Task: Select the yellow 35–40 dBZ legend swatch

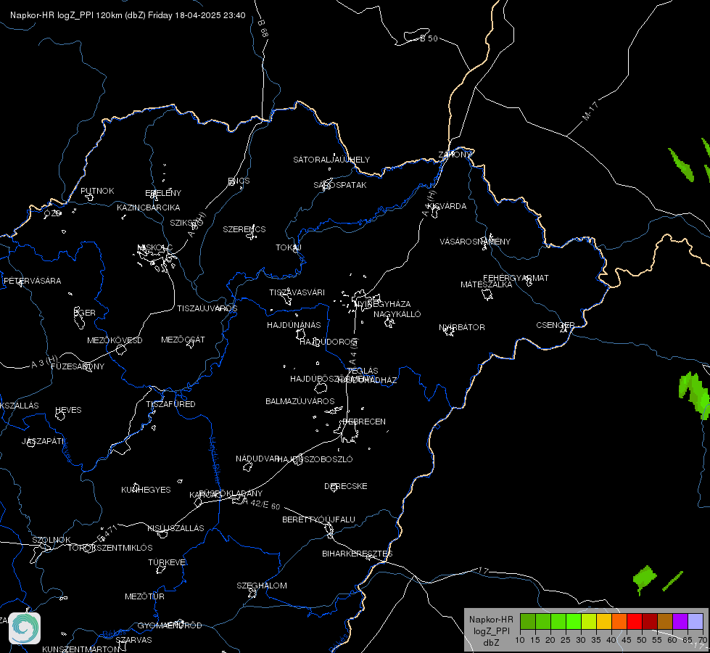Action: coord(604,622)
